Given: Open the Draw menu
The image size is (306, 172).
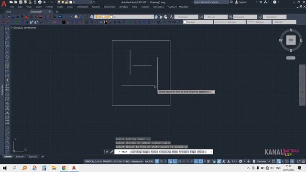Looking at the screenshot, I should pyautogui.click(x=70, y=7).
